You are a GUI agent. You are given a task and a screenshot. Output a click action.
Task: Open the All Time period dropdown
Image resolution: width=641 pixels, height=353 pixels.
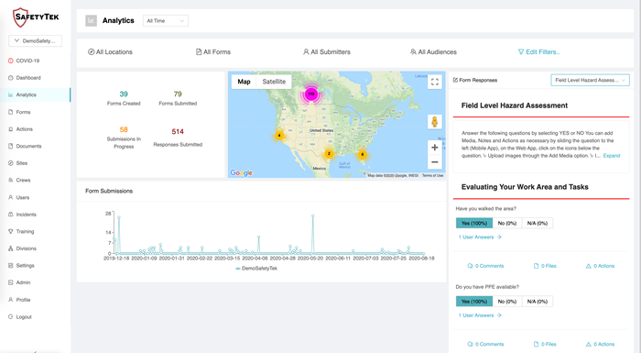pos(166,21)
